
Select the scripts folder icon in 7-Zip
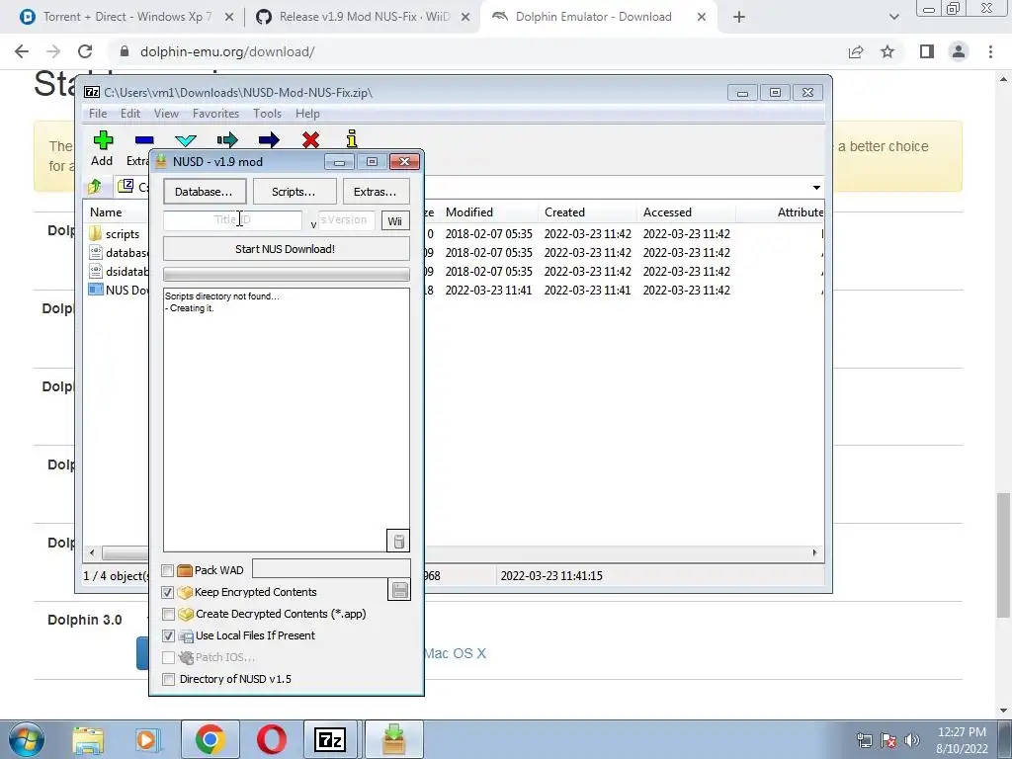click(x=96, y=233)
